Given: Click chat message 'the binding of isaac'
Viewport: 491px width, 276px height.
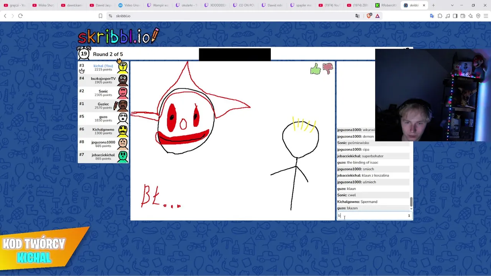Looking at the screenshot, I should click(362, 163).
